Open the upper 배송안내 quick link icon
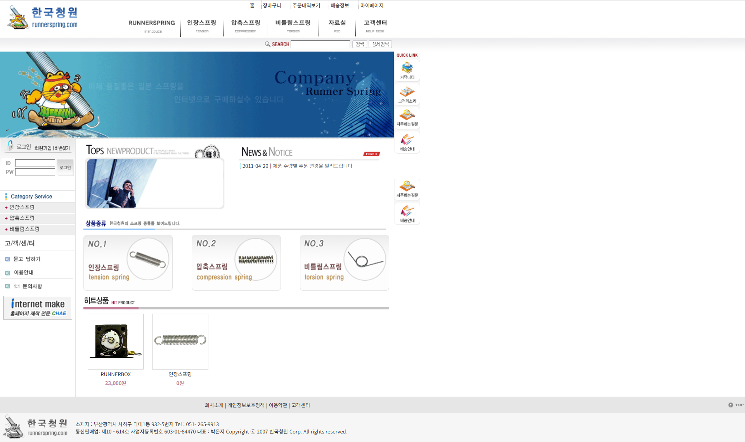 pos(407,142)
